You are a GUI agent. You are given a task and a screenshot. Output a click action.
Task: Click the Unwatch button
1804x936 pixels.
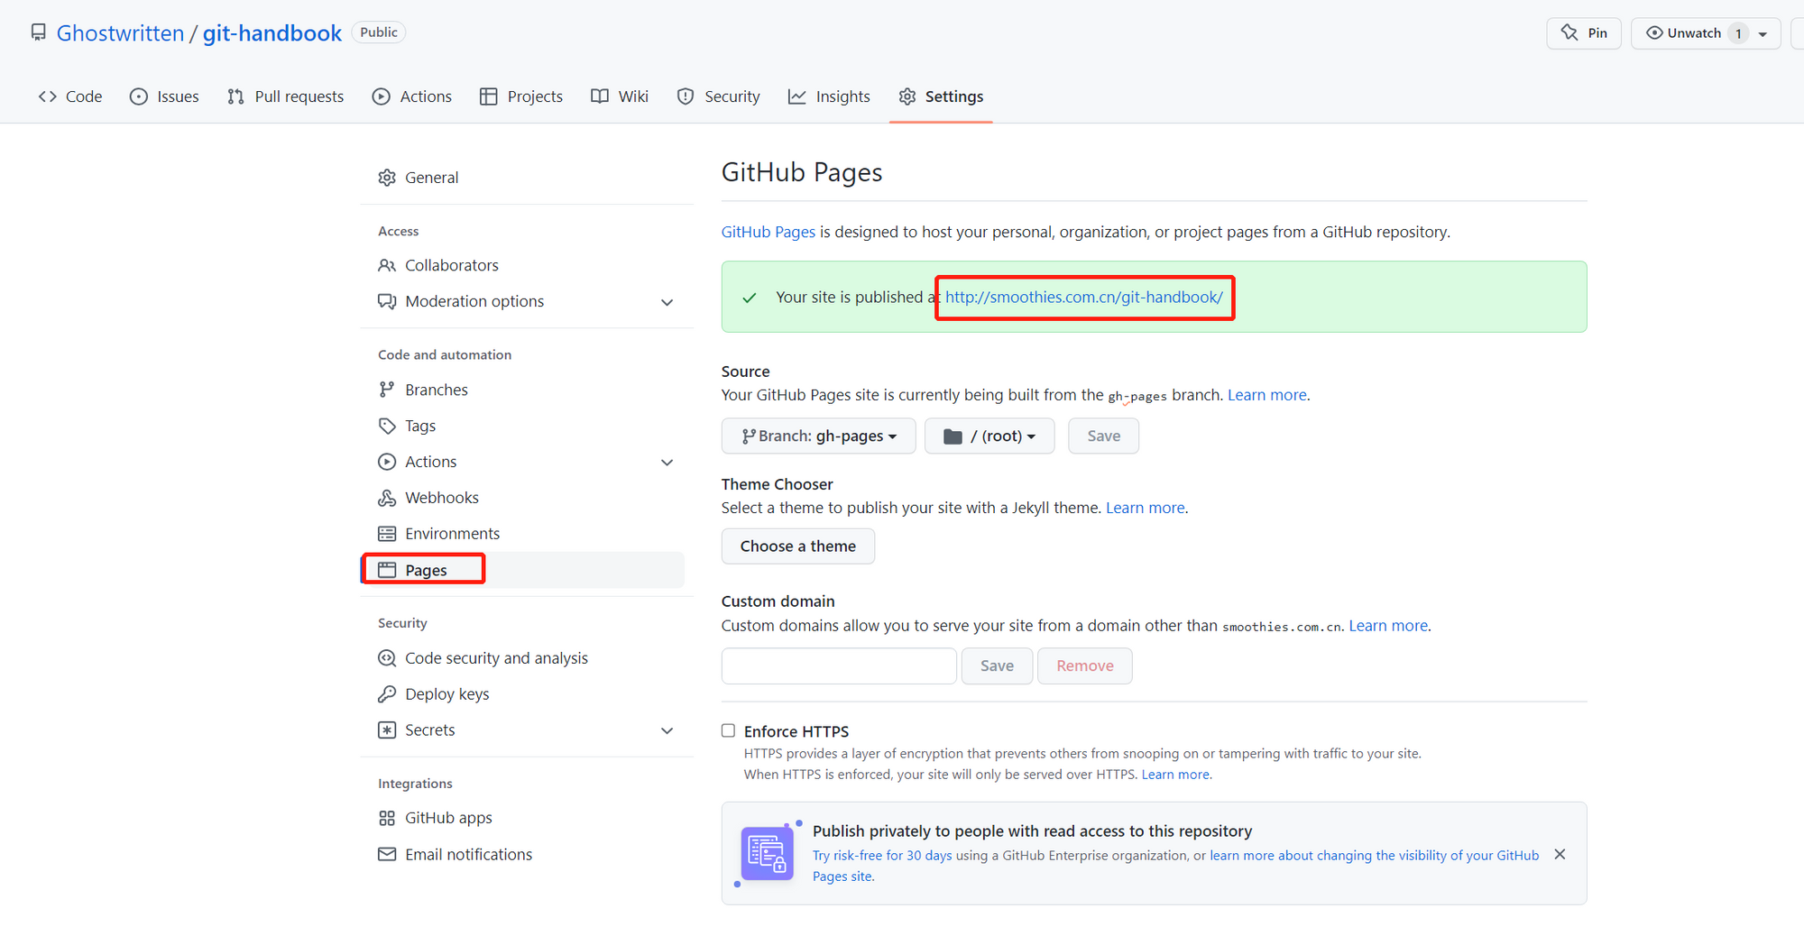pyautogui.click(x=1694, y=33)
